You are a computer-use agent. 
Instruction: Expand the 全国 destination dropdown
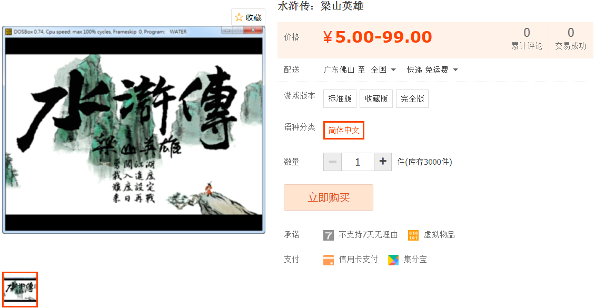pyautogui.click(x=383, y=70)
